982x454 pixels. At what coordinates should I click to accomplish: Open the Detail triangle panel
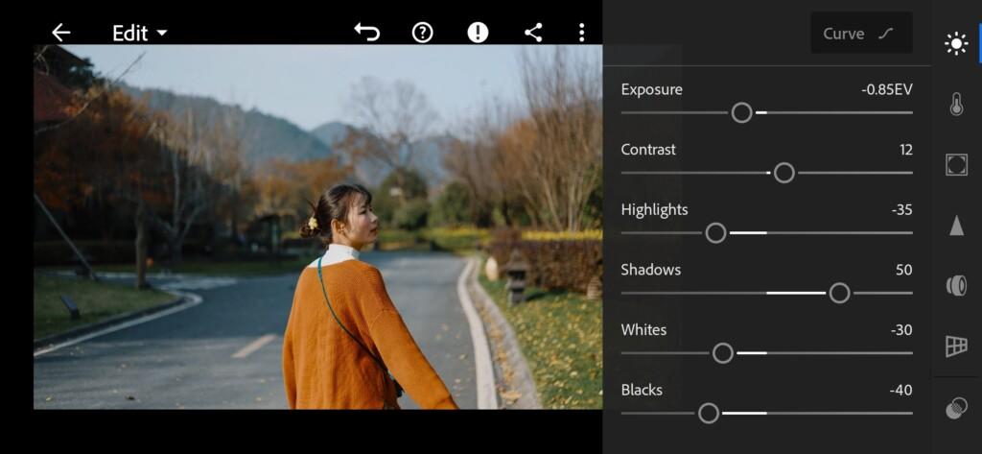[956, 225]
